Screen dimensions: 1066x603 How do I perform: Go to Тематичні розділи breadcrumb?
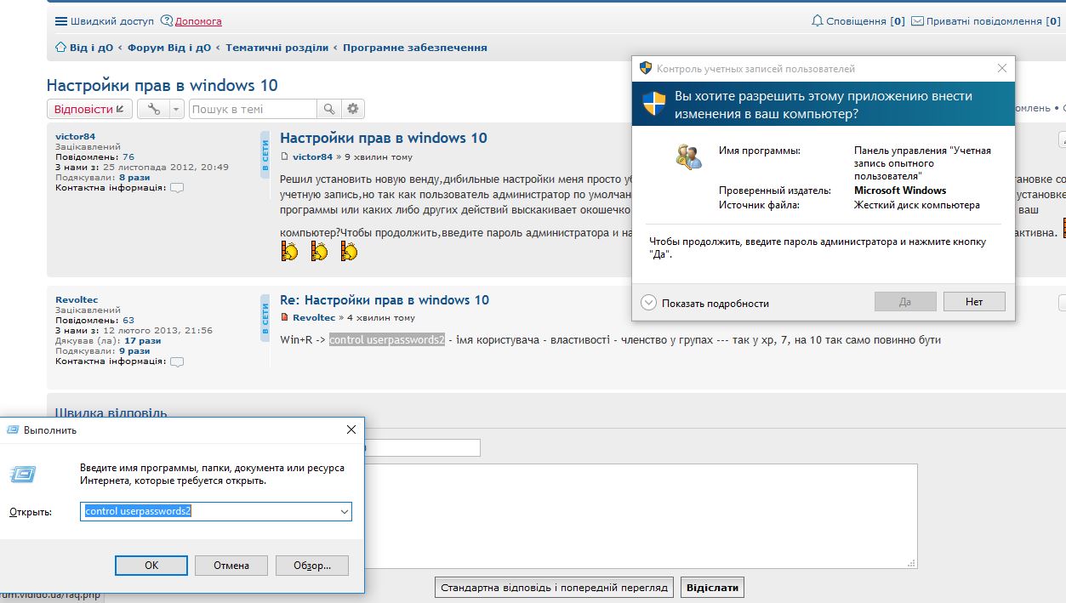(276, 48)
